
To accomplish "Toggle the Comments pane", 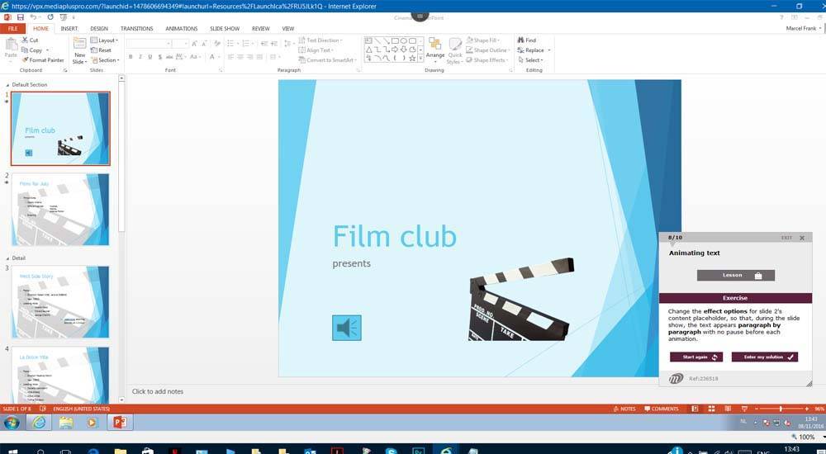I will click(661, 409).
